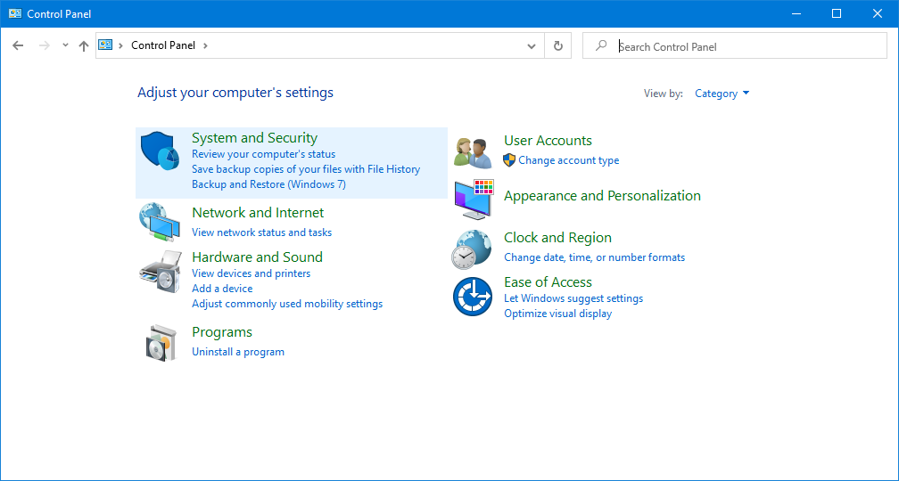Go back with the Back arrow
Screen dimensions: 899x481
18,45
